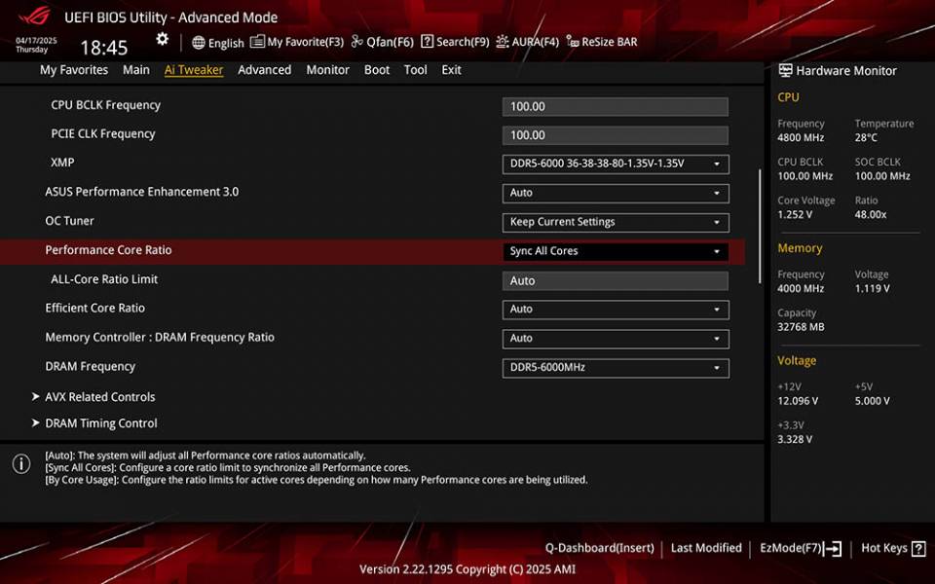935x584 pixels.
Task: Click the +12V reading 12.096 V
Action: (x=798, y=401)
